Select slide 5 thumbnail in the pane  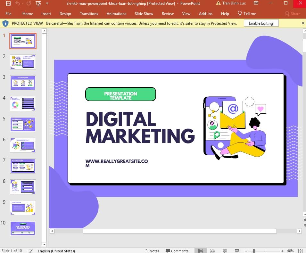pos(23,124)
